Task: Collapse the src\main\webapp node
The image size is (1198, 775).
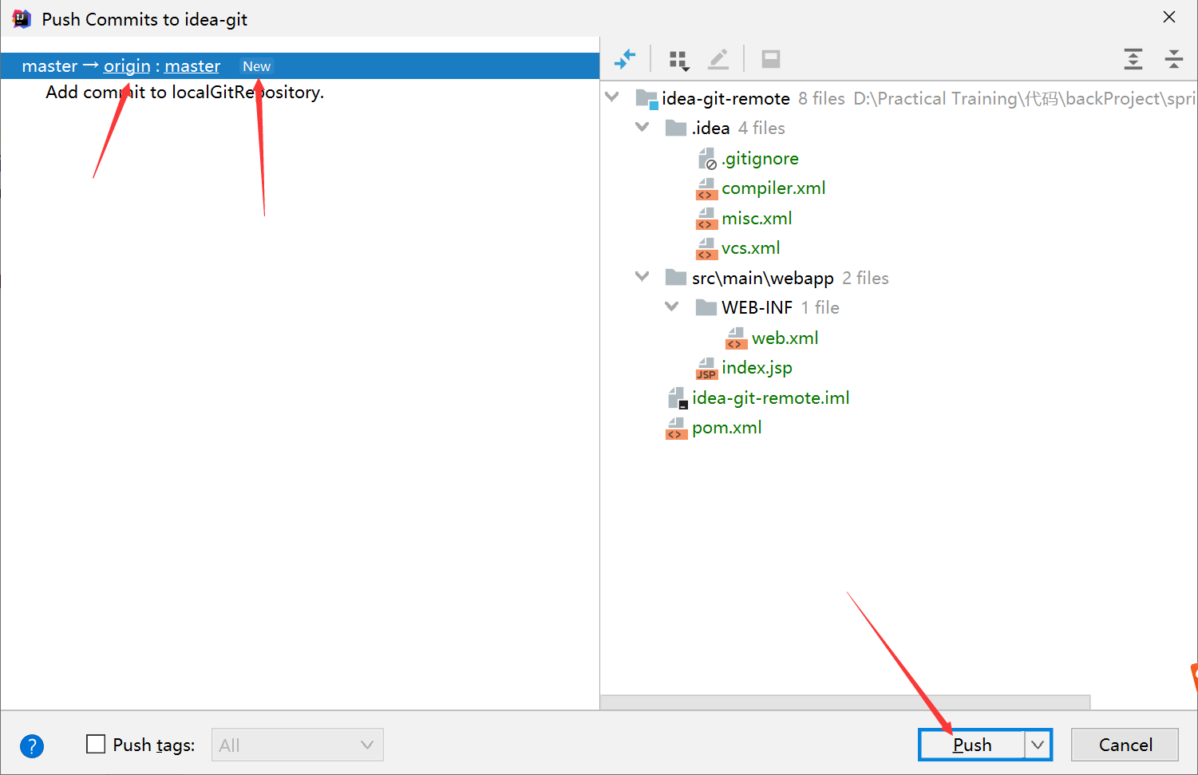Action: (642, 277)
